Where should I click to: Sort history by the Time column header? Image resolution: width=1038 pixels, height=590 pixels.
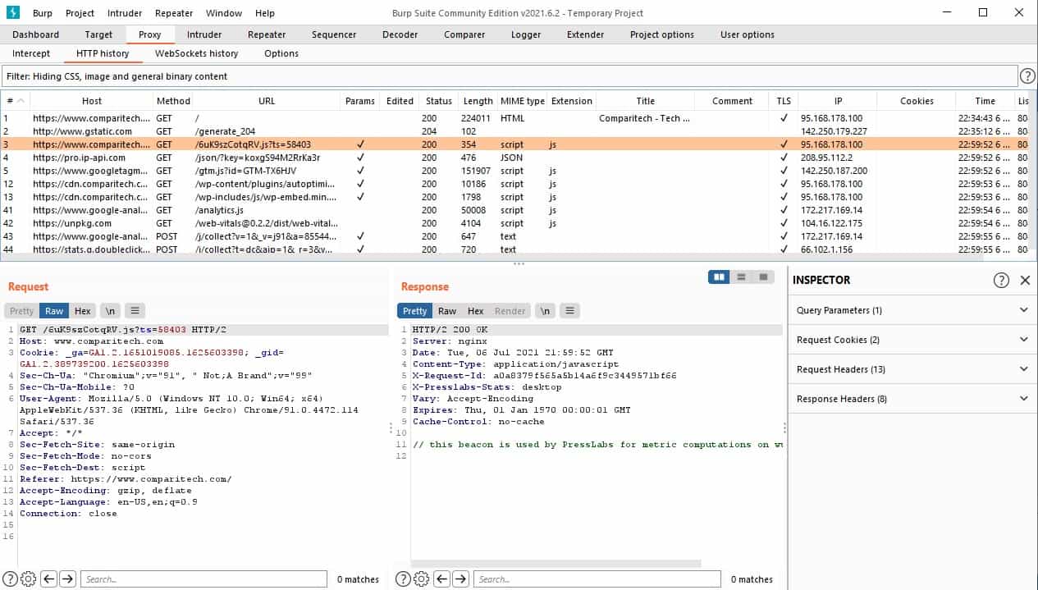pos(985,101)
